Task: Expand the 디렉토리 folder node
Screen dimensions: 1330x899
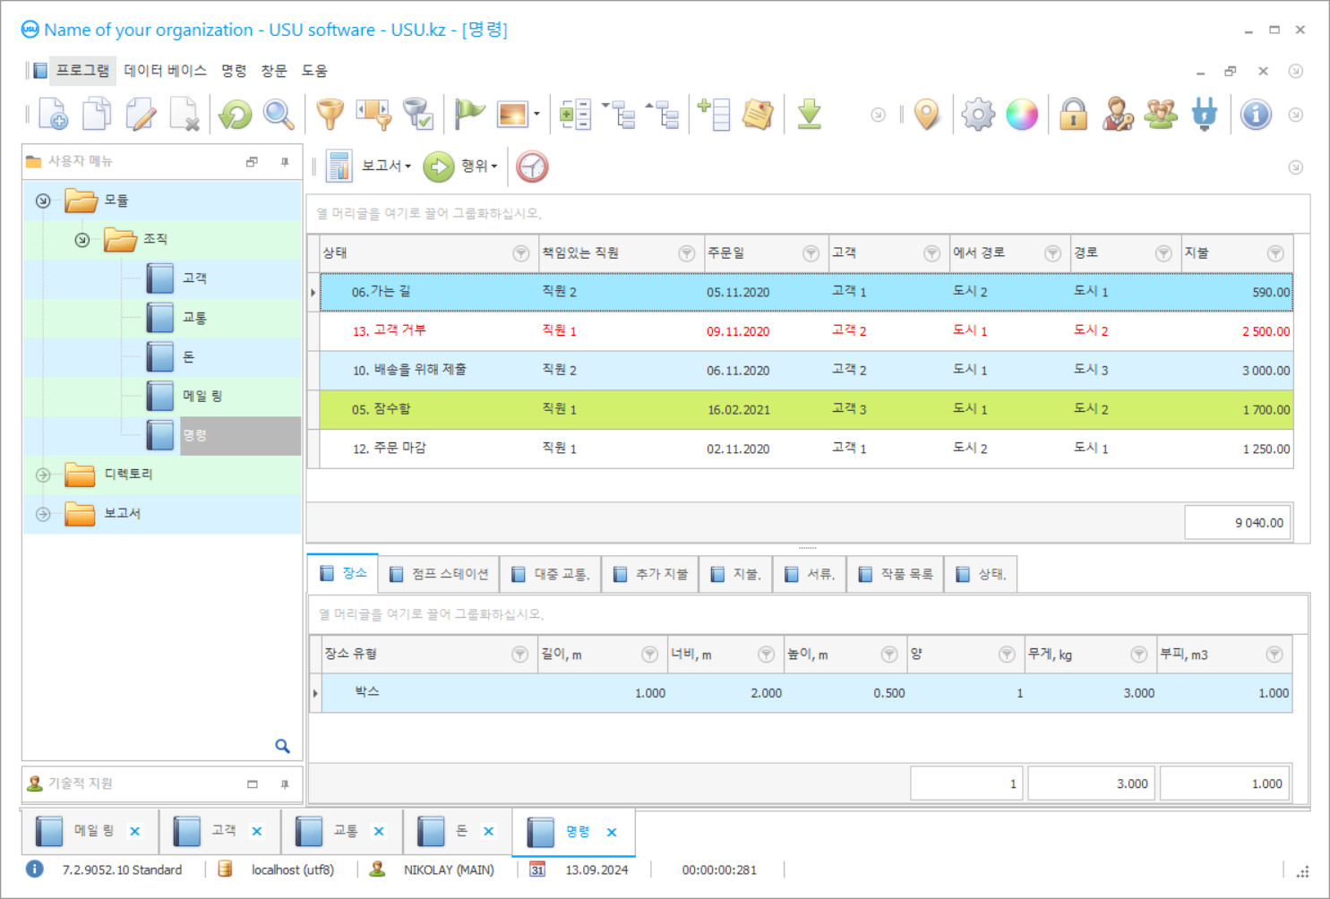Action: [x=43, y=475]
